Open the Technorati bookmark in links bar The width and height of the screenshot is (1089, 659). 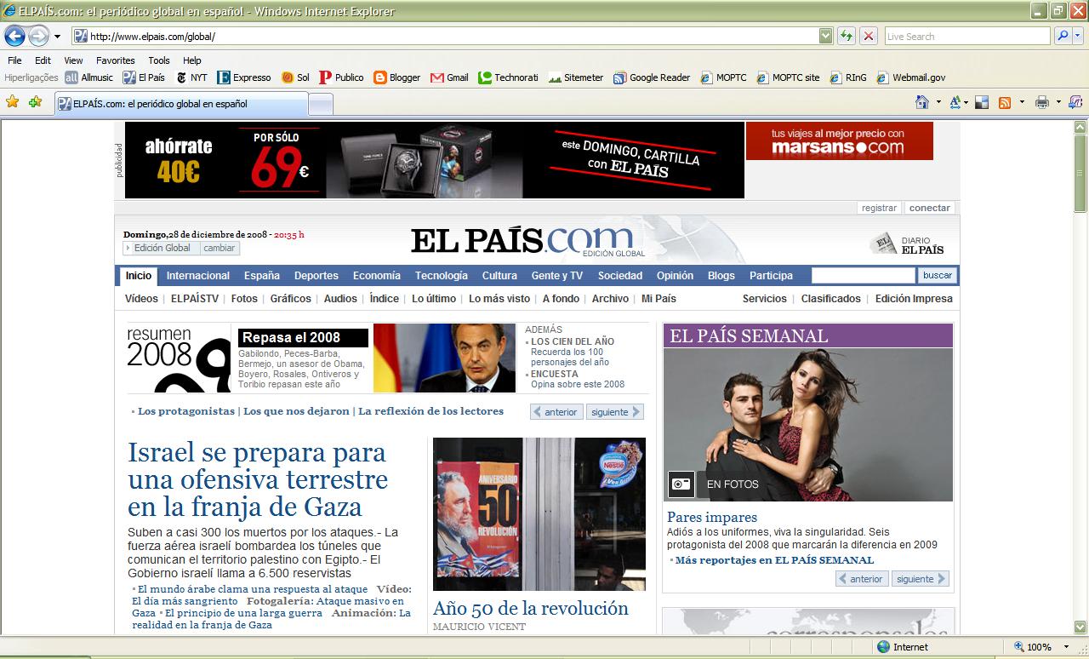point(508,77)
